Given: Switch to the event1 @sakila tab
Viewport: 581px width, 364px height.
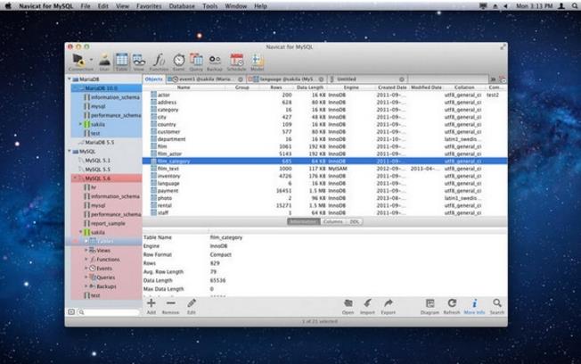Looking at the screenshot, I should point(205,79).
